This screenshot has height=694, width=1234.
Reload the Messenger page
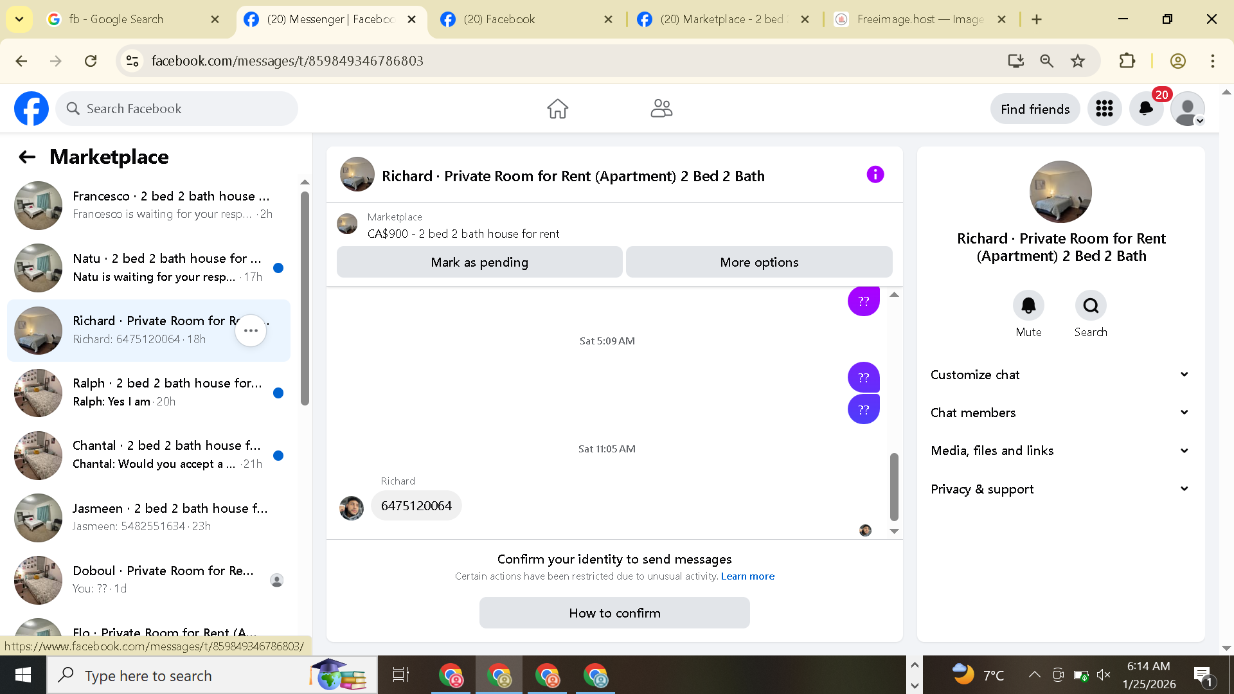(x=91, y=61)
